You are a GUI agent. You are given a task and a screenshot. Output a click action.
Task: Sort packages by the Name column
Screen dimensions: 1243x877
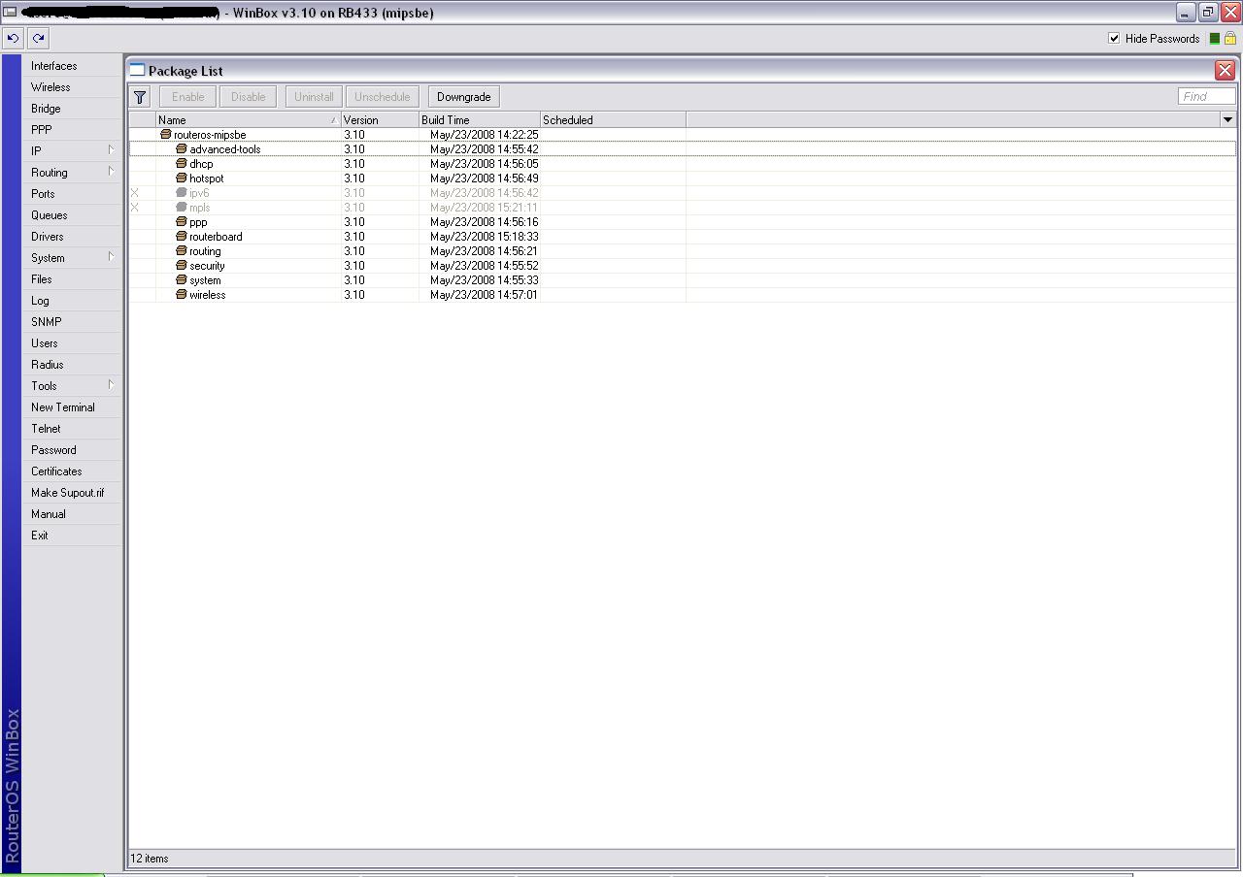(x=248, y=120)
